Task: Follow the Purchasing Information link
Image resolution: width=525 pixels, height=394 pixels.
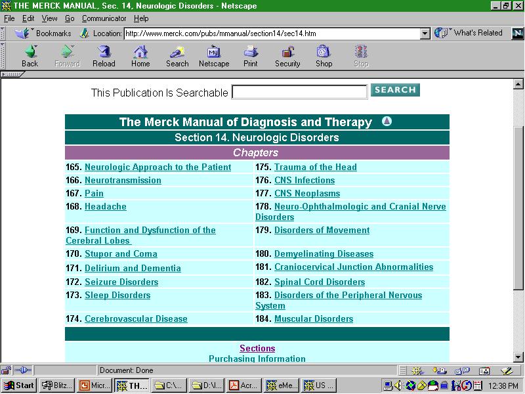Action: point(257,359)
